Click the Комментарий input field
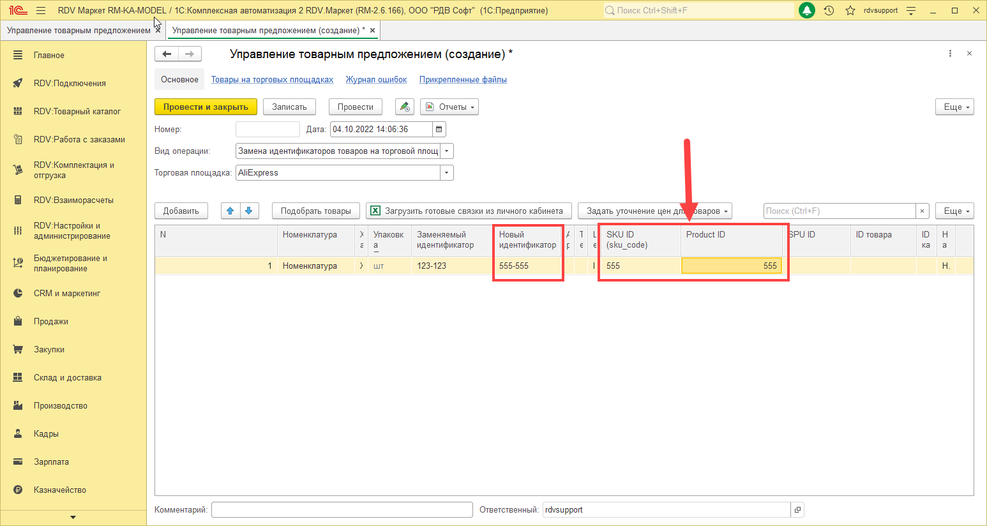 pyautogui.click(x=342, y=510)
